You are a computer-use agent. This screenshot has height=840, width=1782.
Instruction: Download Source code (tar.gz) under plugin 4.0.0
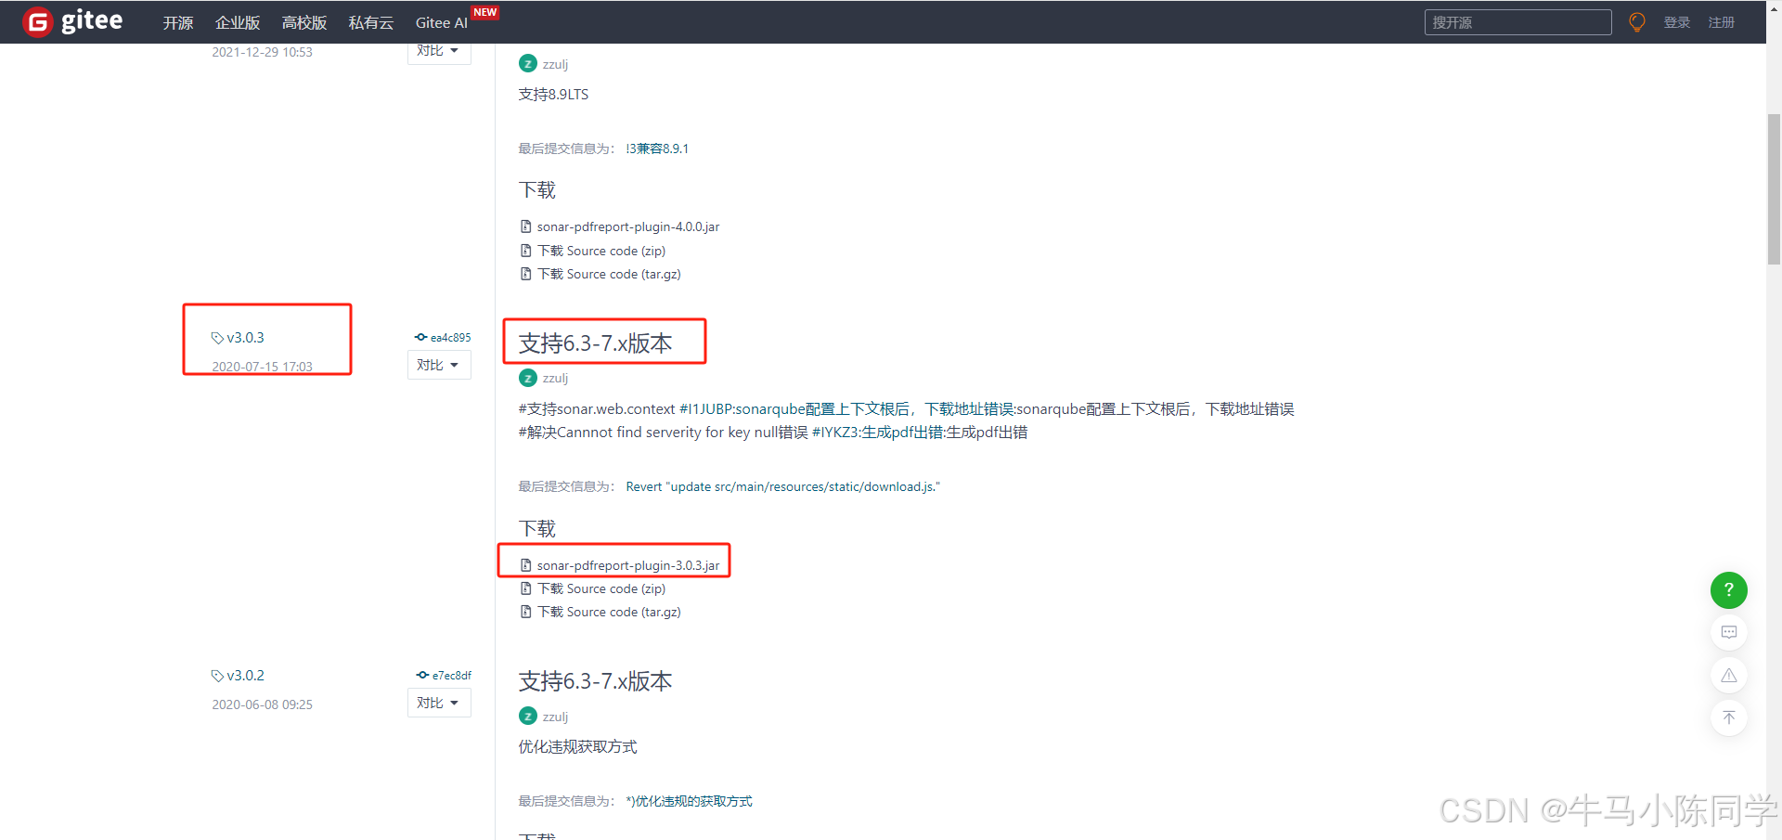[x=609, y=274]
